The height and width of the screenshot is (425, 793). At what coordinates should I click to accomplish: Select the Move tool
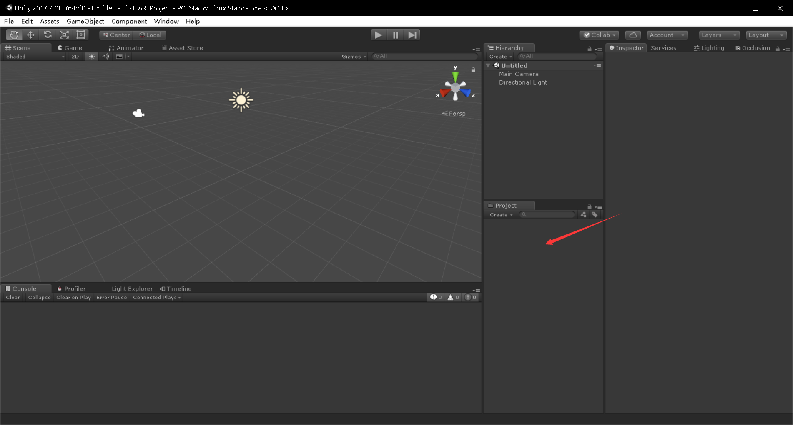pyautogui.click(x=31, y=35)
